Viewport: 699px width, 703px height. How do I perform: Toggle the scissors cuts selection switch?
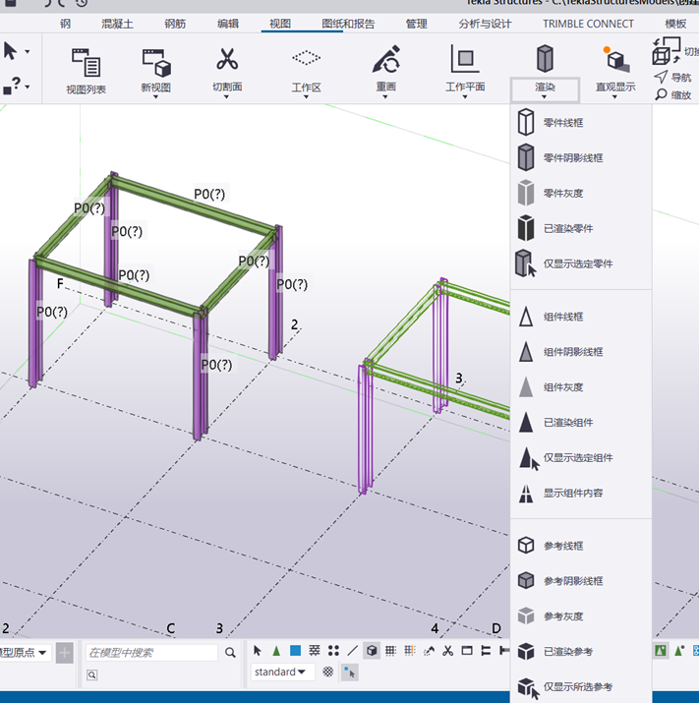[447, 651]
